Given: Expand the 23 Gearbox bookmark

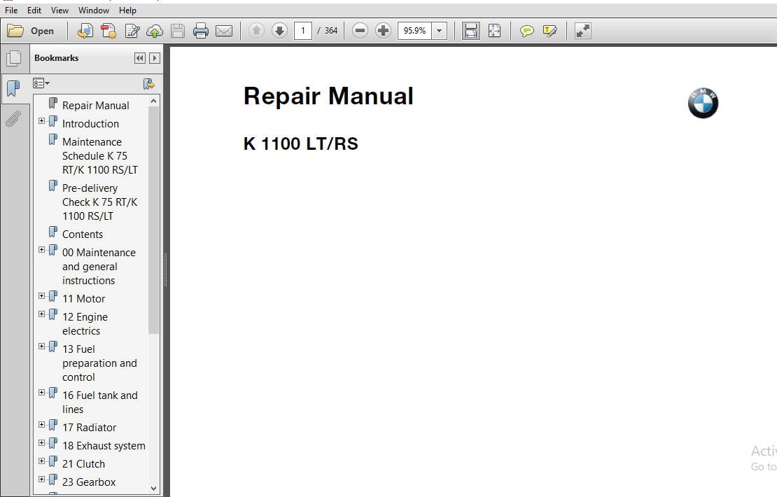Looking at the screenshot, I should (x=41, y=479).
